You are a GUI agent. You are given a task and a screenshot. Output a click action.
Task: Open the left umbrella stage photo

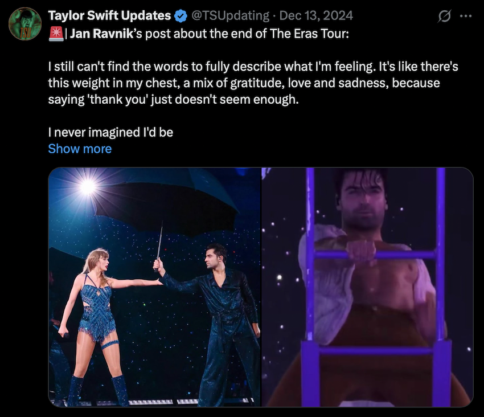[x=154, y=287]
